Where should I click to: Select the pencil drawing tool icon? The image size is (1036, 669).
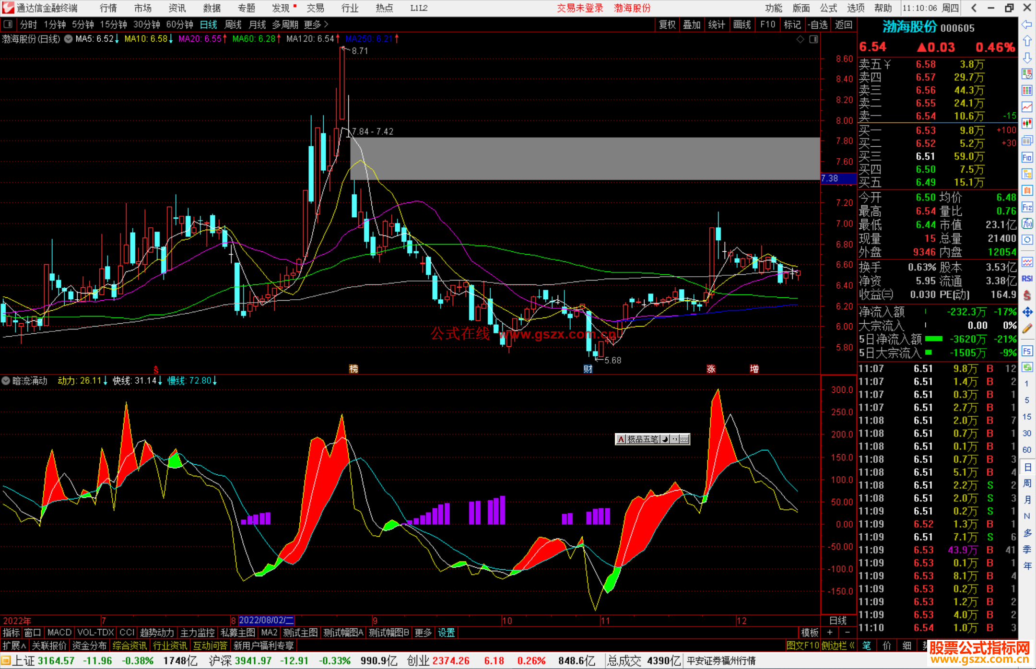(x=1027, y=329)
